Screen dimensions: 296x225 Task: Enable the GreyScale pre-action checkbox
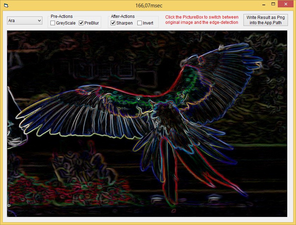click(x=53, y=23)
